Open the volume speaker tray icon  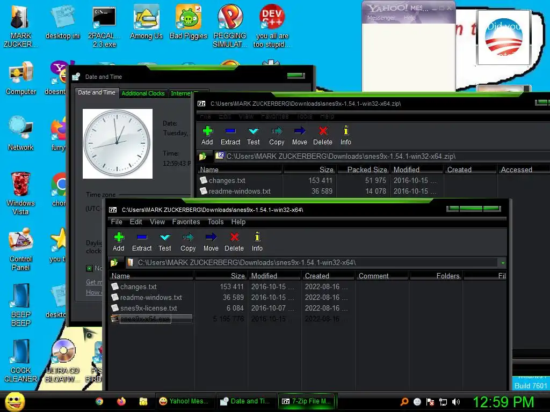pyautogui.click(x=456, y=402)
